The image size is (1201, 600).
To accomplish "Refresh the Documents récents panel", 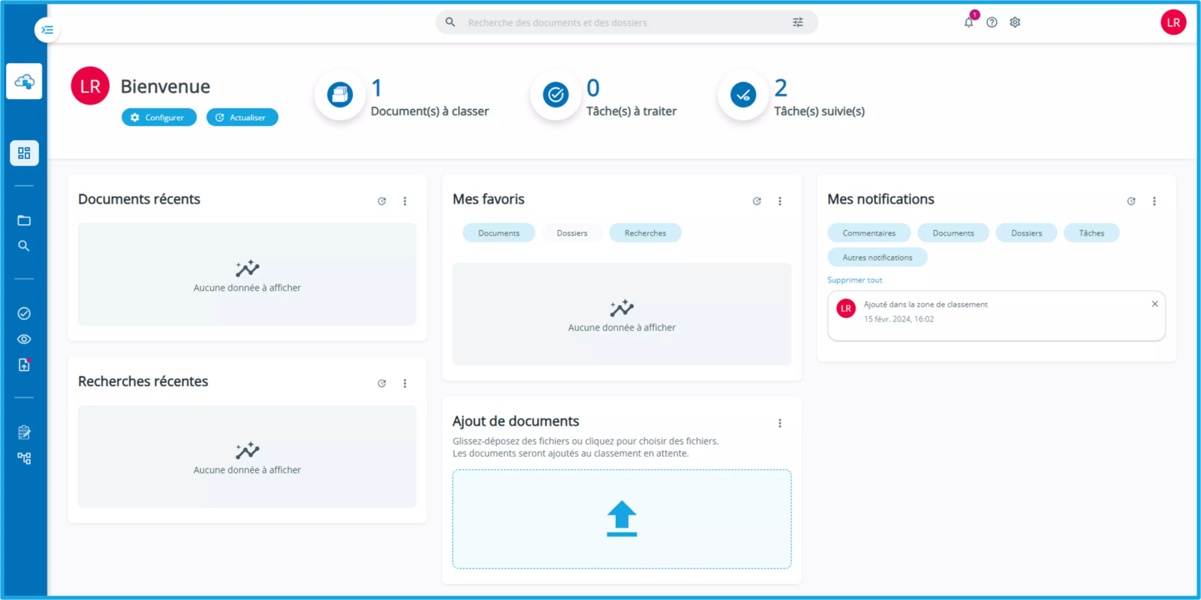I will click(382, 201).
